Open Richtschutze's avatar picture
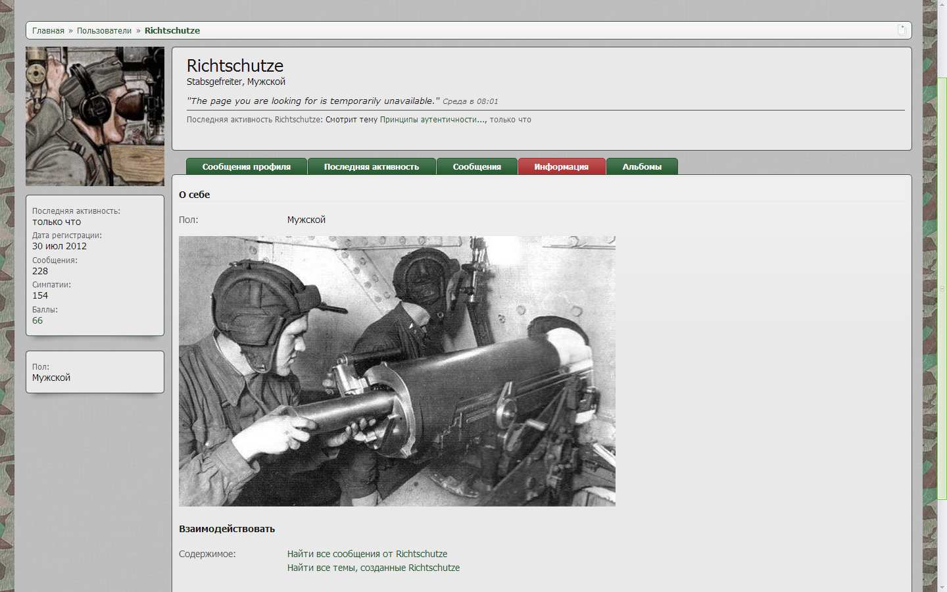 (95, 116)
